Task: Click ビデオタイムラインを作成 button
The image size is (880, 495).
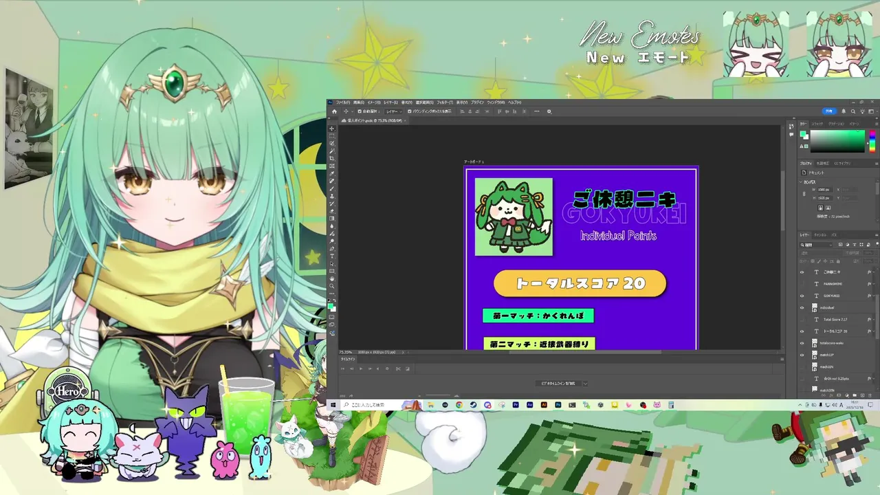Action: pyautogui.click(x=559, y=384)
